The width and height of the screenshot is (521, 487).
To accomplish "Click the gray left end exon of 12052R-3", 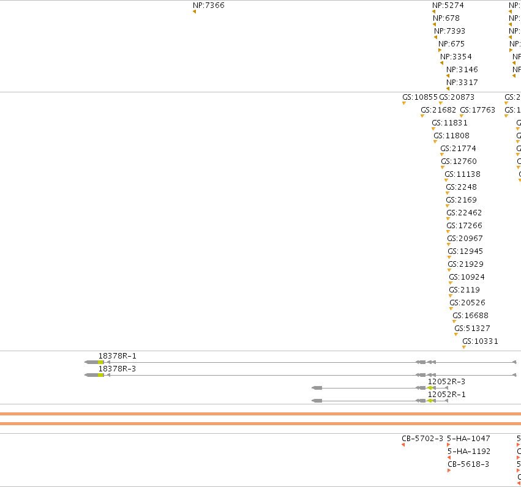I will coord(317,388).
